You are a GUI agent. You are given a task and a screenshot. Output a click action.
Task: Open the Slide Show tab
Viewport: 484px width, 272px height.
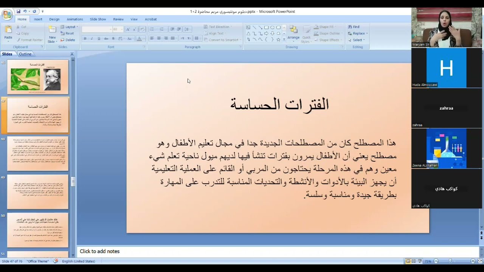point(98,19)
